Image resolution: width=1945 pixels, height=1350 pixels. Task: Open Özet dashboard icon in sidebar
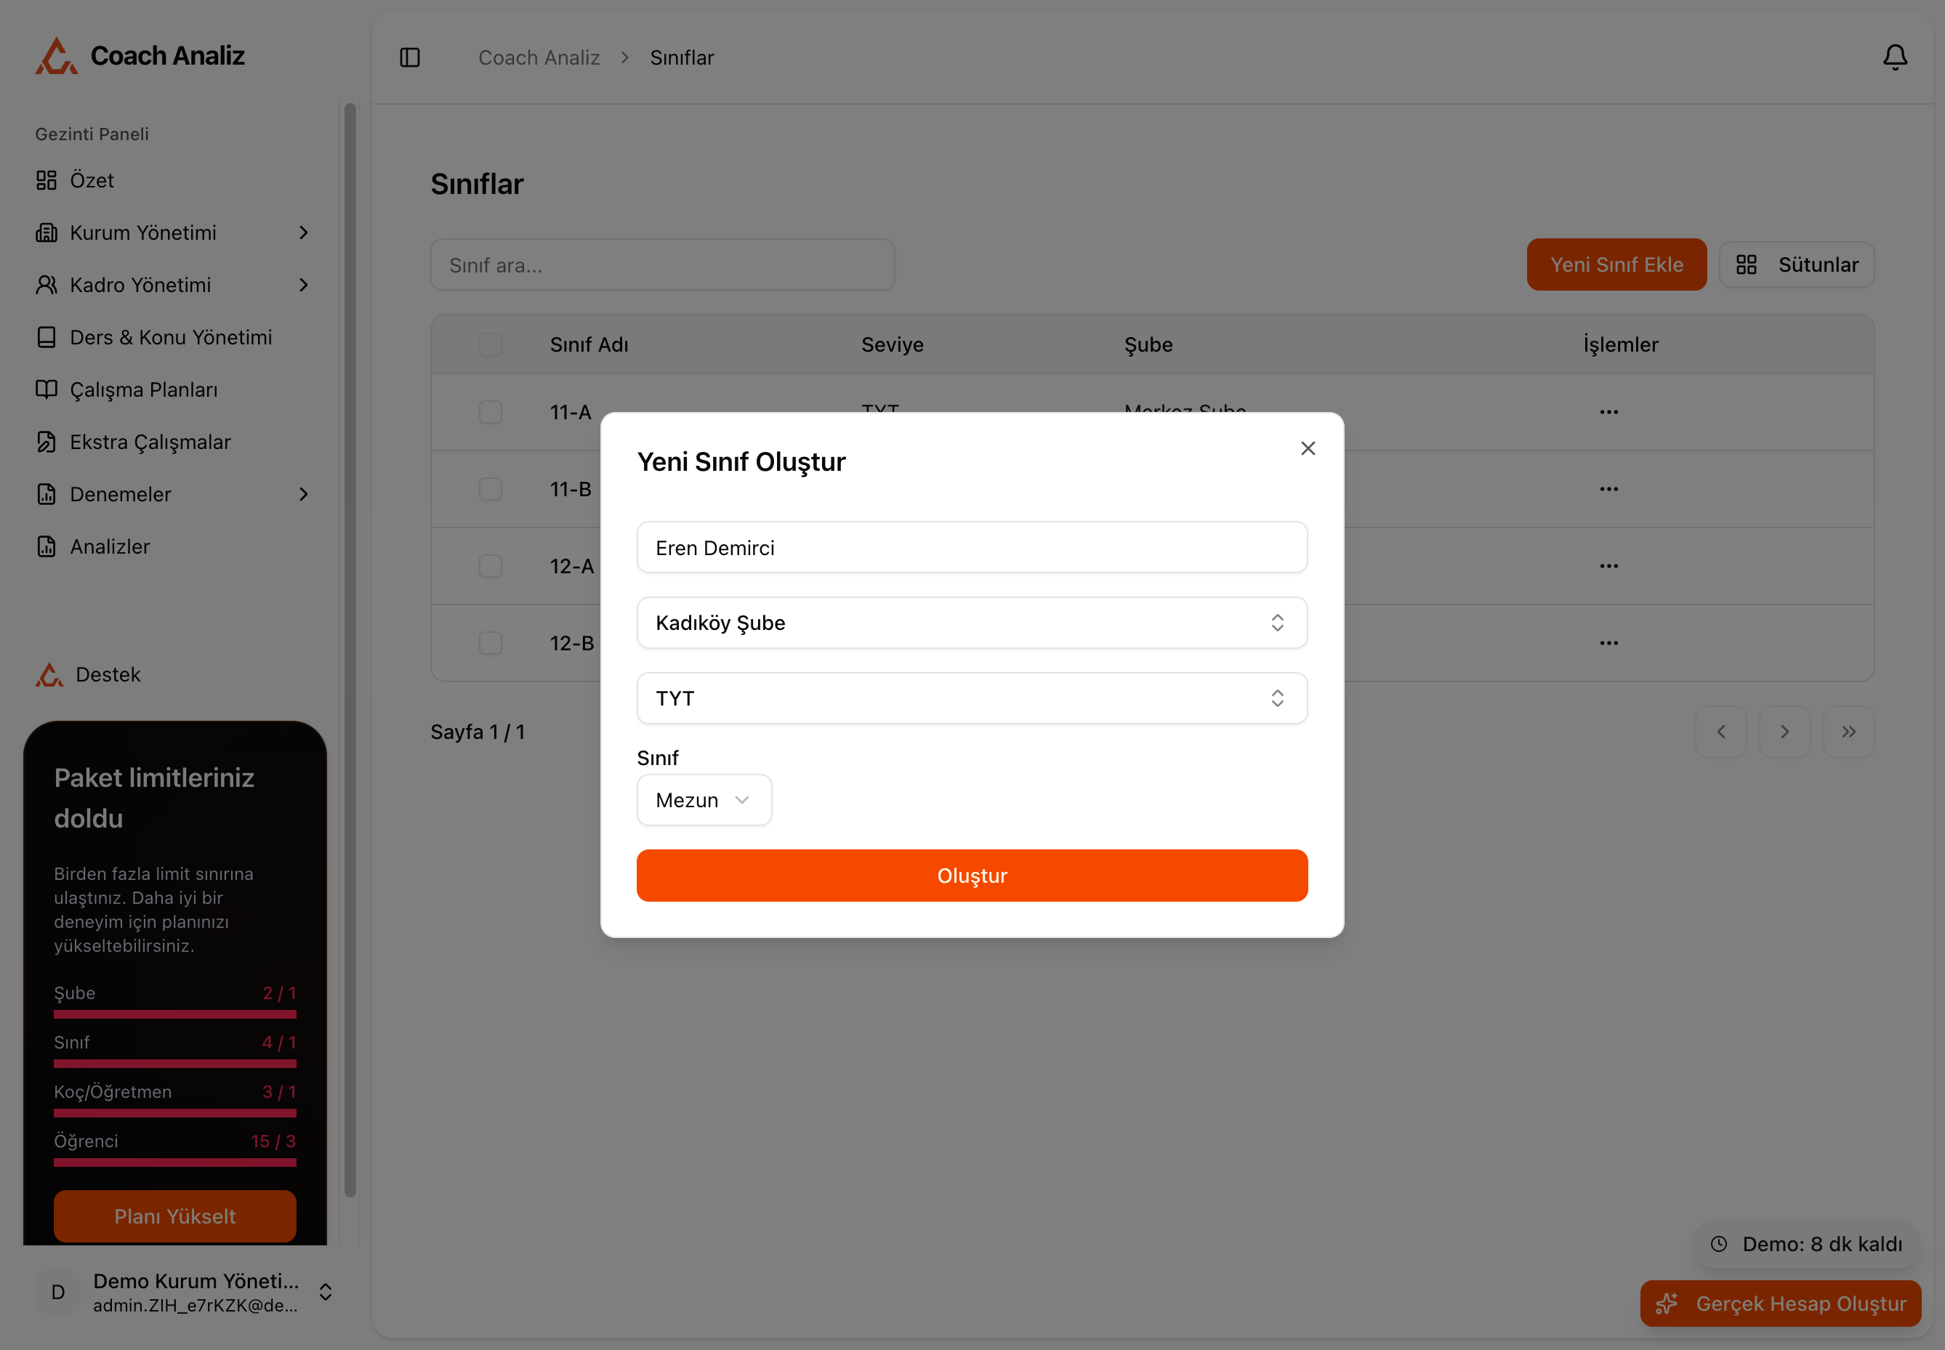pyautogui.click(x=47, y=180)
